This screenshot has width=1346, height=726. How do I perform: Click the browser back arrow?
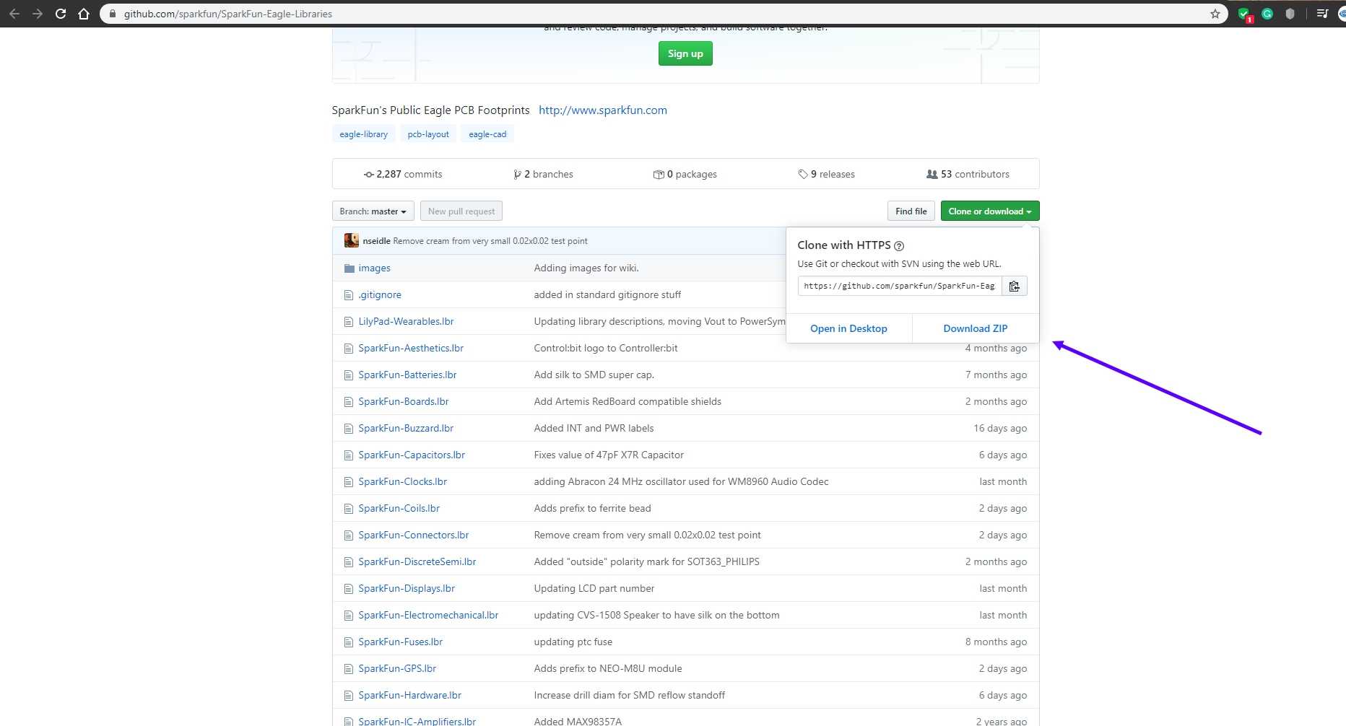click(x=14, y=14)
